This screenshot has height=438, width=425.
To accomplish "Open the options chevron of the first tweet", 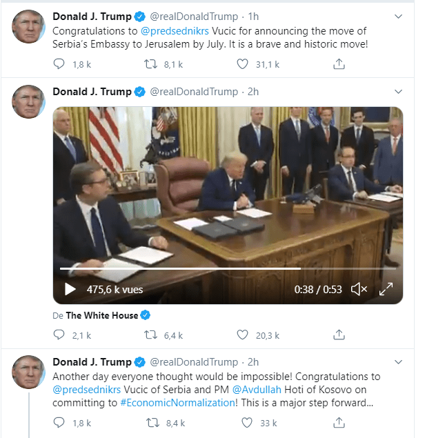I will click(398, 16).
